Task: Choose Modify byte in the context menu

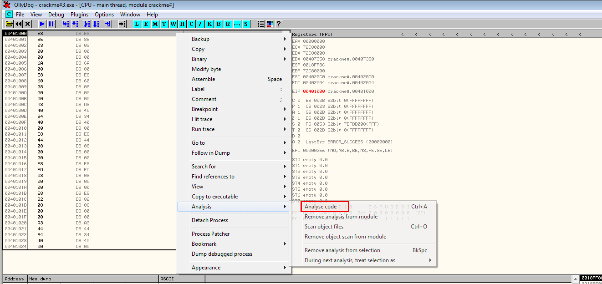Action: click(x=206, y=69)
